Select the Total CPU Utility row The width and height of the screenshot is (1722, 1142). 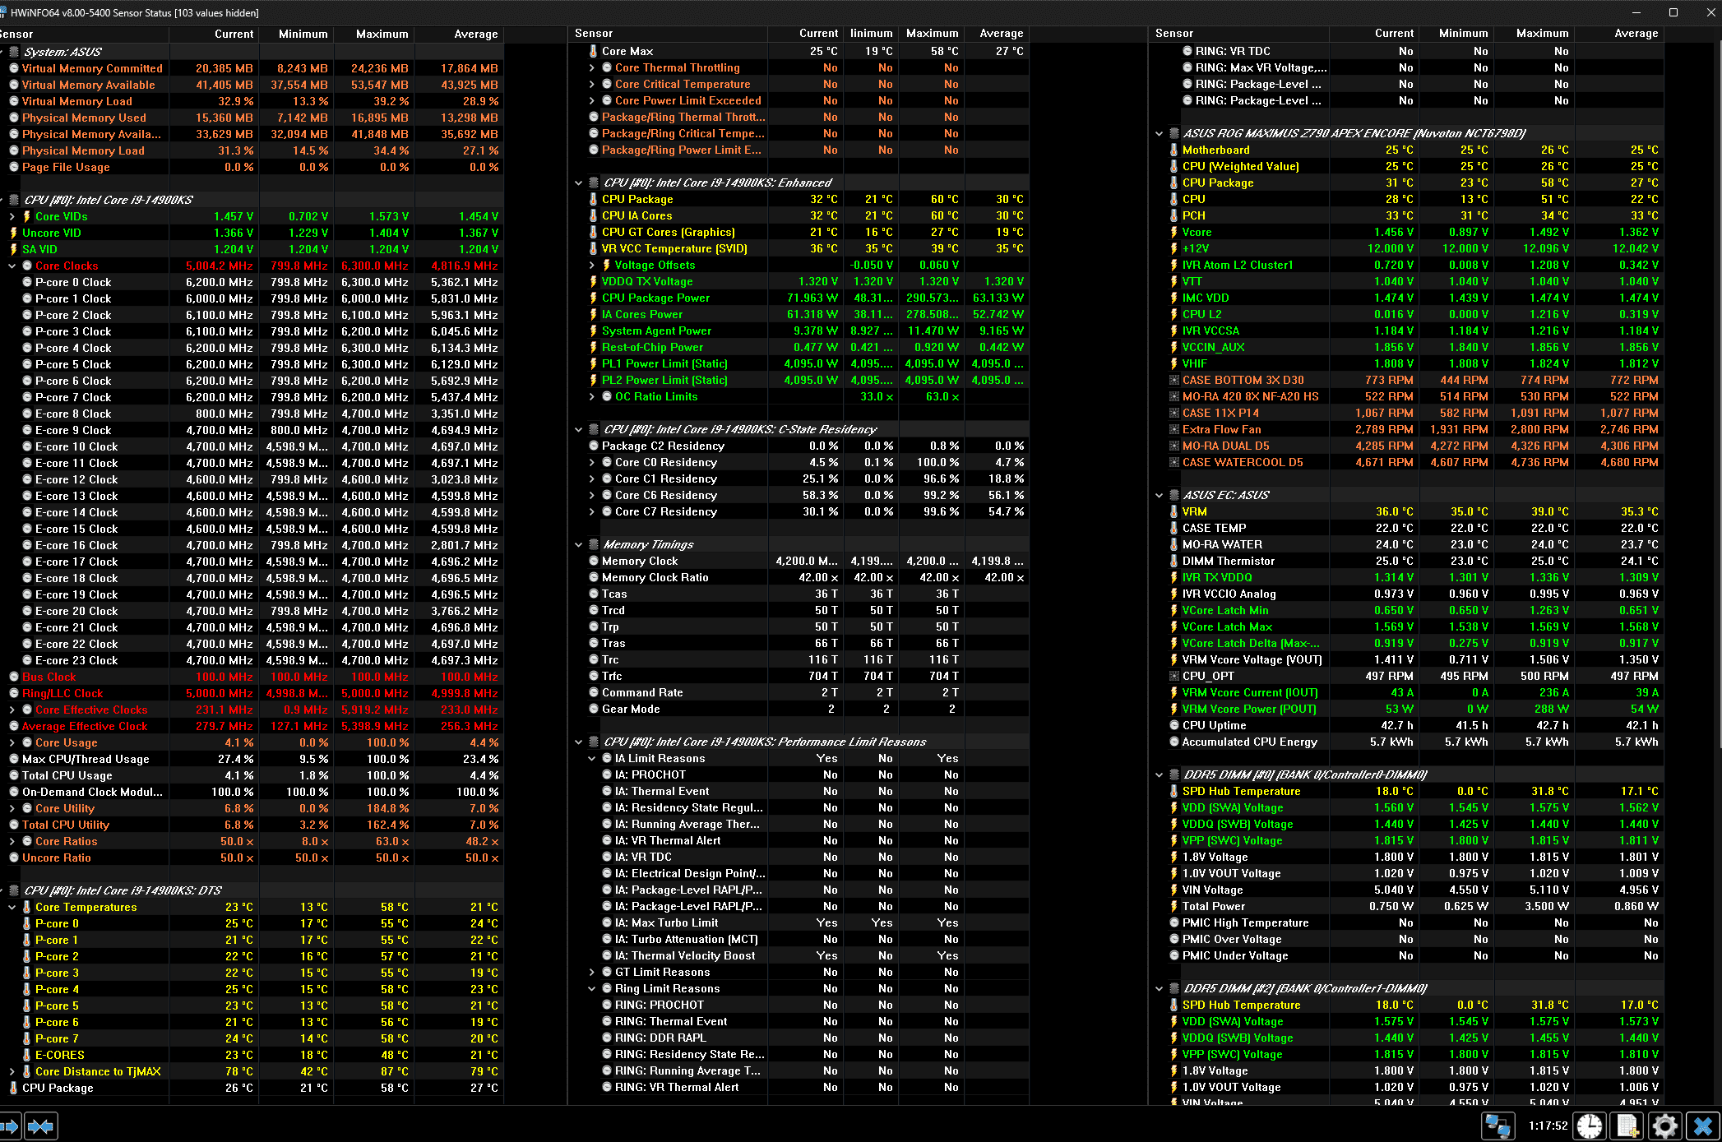pyautogui.click(x=252, y=825)
